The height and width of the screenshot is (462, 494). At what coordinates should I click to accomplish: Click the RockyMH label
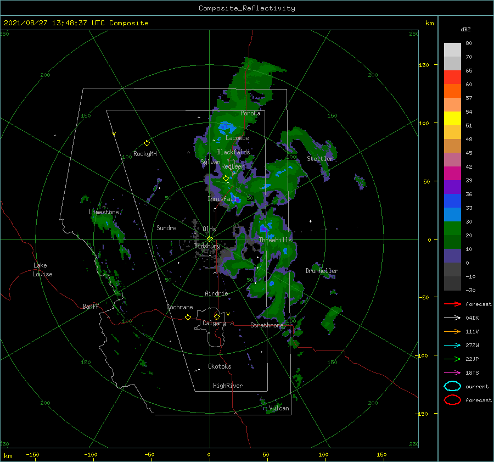pos(145,154)
